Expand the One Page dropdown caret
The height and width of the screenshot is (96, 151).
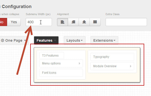pyautogui.click(x=25, y=40)
